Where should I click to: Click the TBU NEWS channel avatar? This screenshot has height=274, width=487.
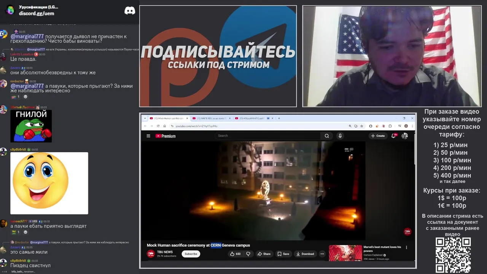151,254
